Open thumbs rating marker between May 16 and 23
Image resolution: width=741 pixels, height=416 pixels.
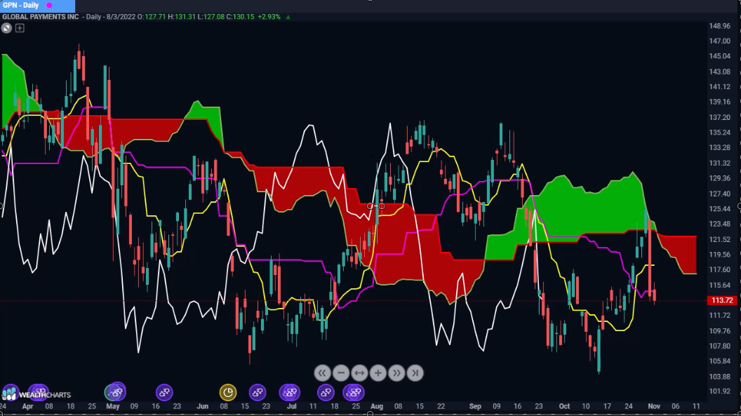tap(164, 392)
